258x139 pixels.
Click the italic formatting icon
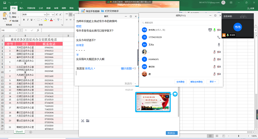(28, 20)
